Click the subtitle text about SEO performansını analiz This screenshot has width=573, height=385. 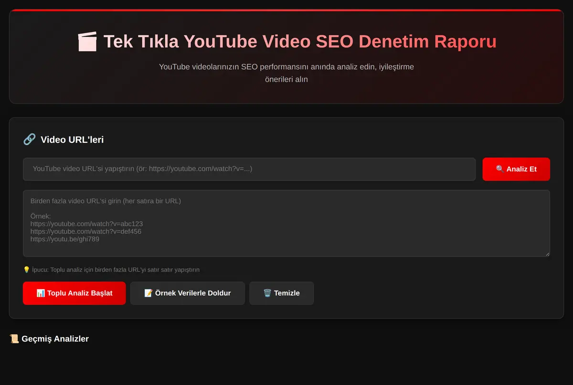[286, 73]
